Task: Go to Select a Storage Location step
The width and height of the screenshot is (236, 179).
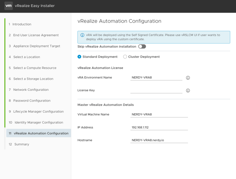Action: click(x=33, y=79)
